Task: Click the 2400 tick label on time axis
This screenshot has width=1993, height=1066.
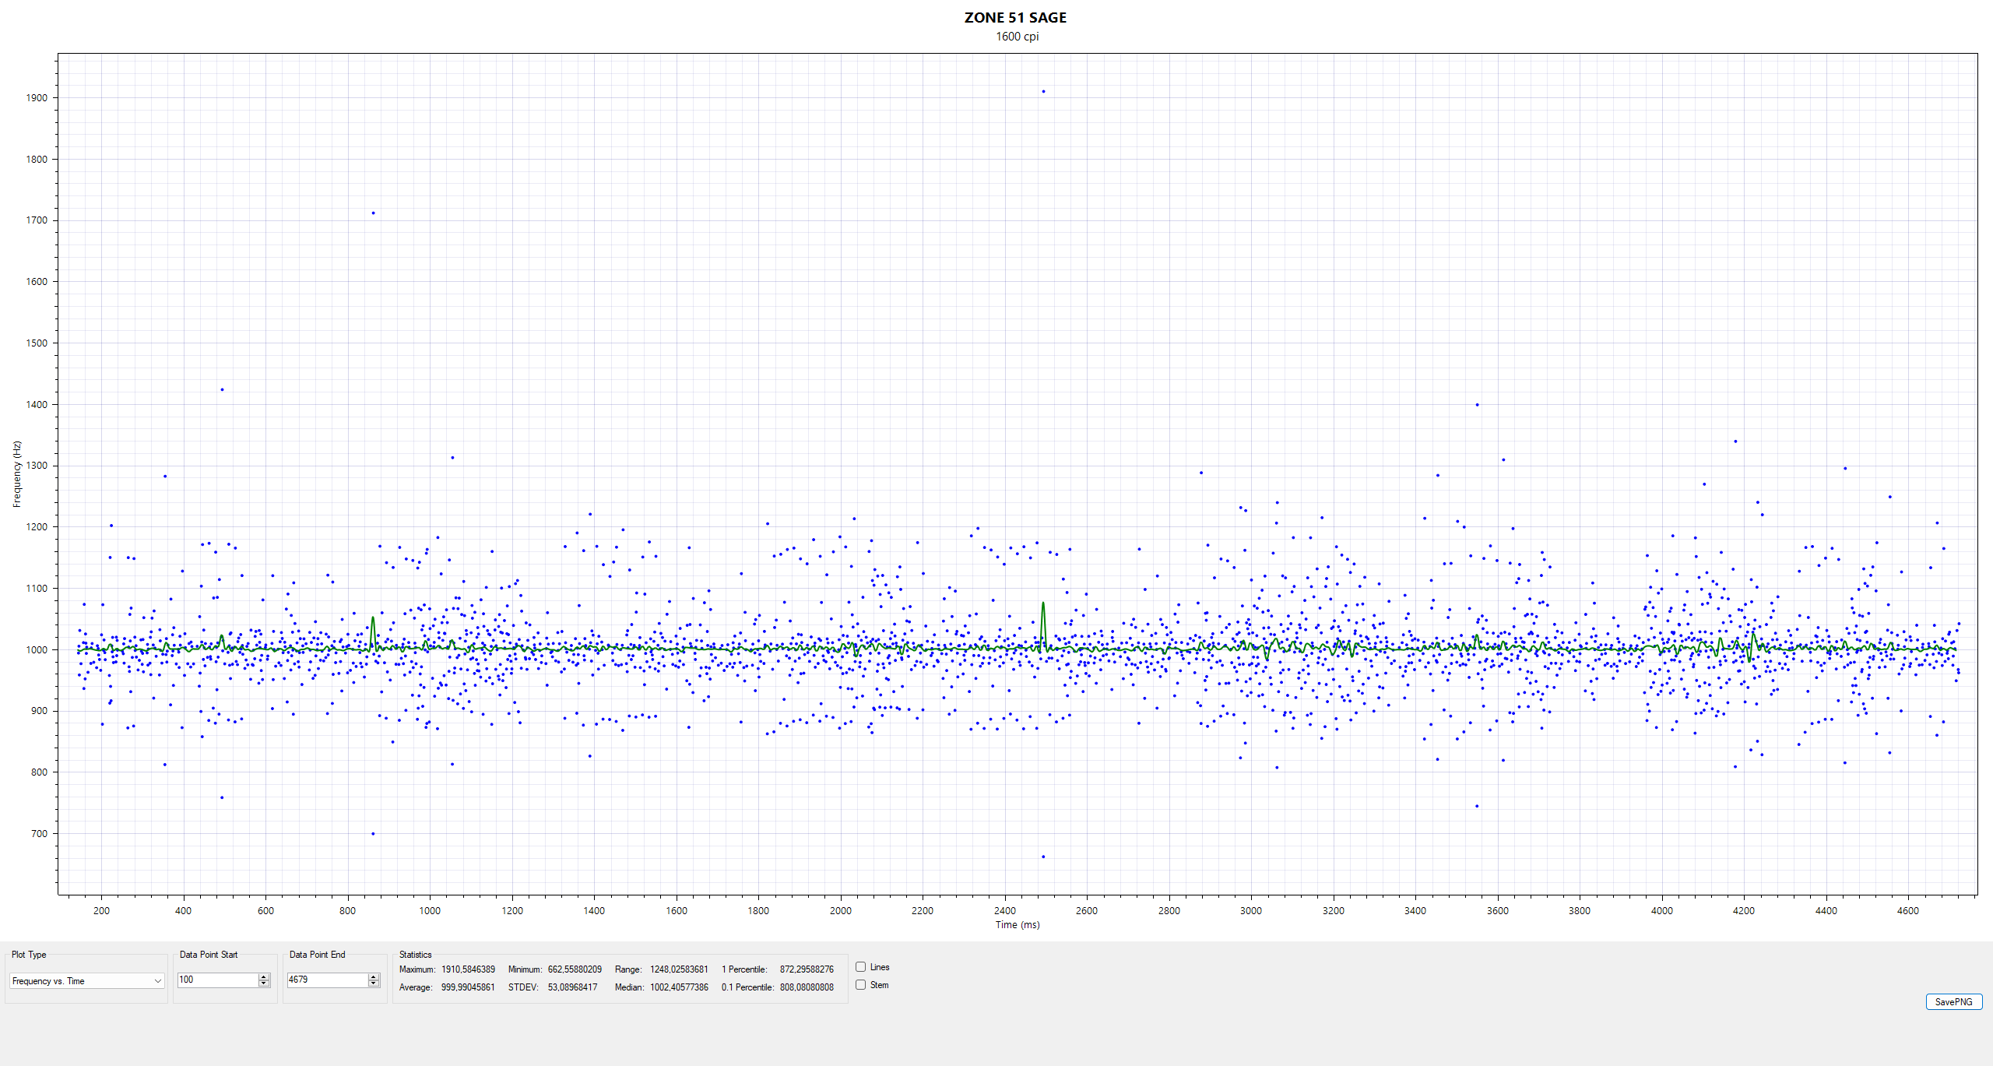Action: 1004,910
